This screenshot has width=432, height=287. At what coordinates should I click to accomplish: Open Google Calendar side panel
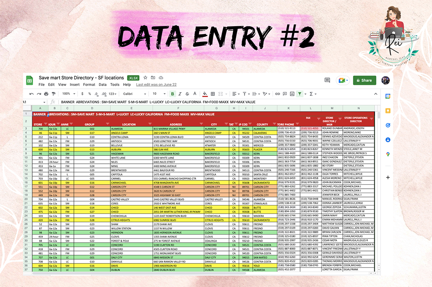388,96
